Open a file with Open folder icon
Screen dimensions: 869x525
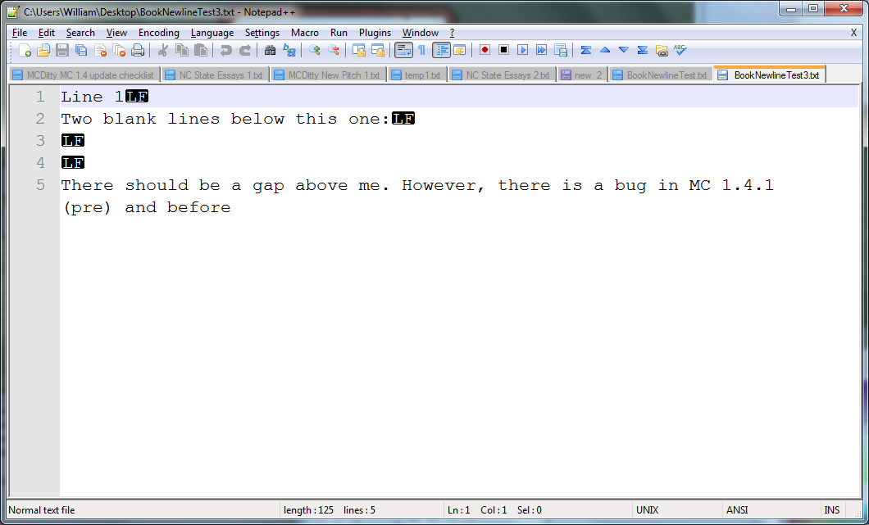[x=43, y=51]
